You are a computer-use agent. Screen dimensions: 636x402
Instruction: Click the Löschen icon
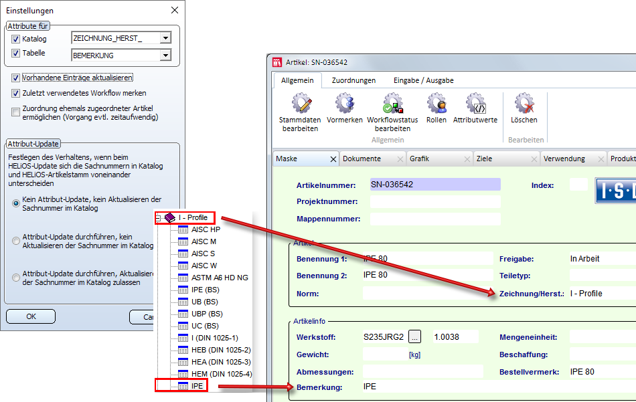(x=524, y=104)
